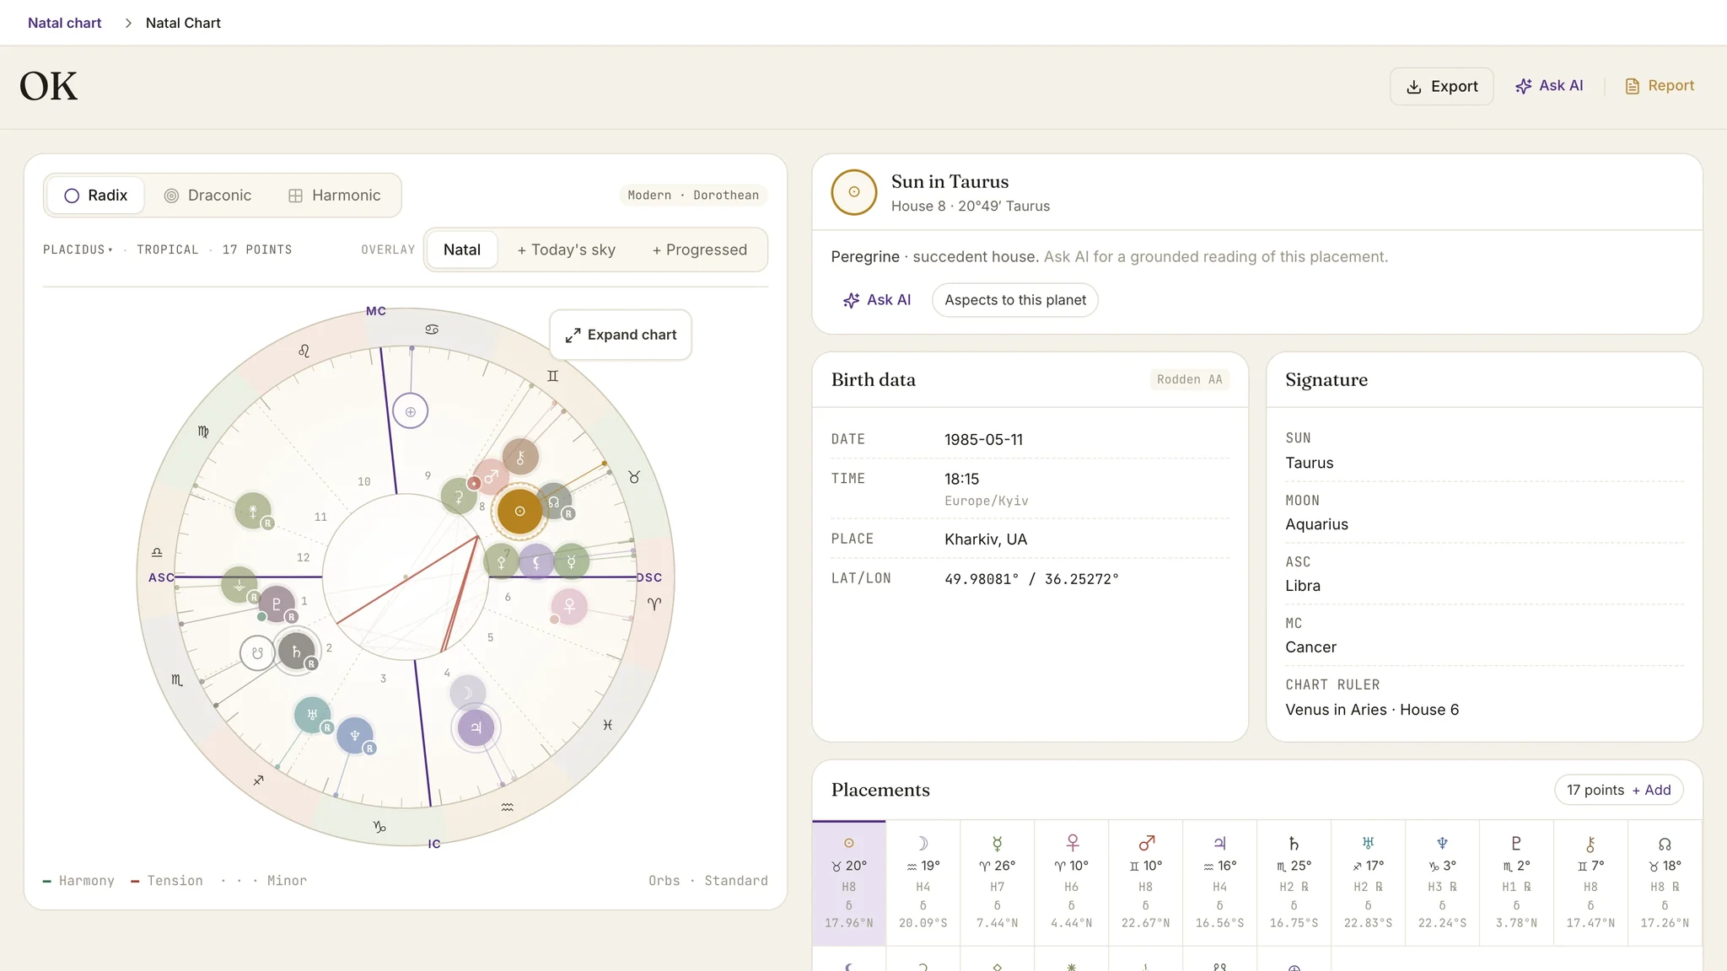Select the Venus glyph in the chart wheel
Screen dimensions: 1727x971
click(569, 606)
